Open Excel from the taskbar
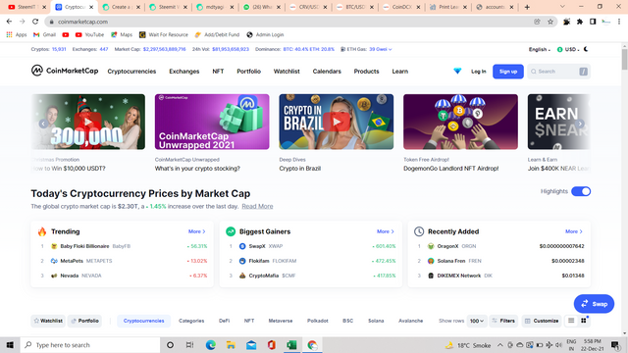 coord(291,345)
